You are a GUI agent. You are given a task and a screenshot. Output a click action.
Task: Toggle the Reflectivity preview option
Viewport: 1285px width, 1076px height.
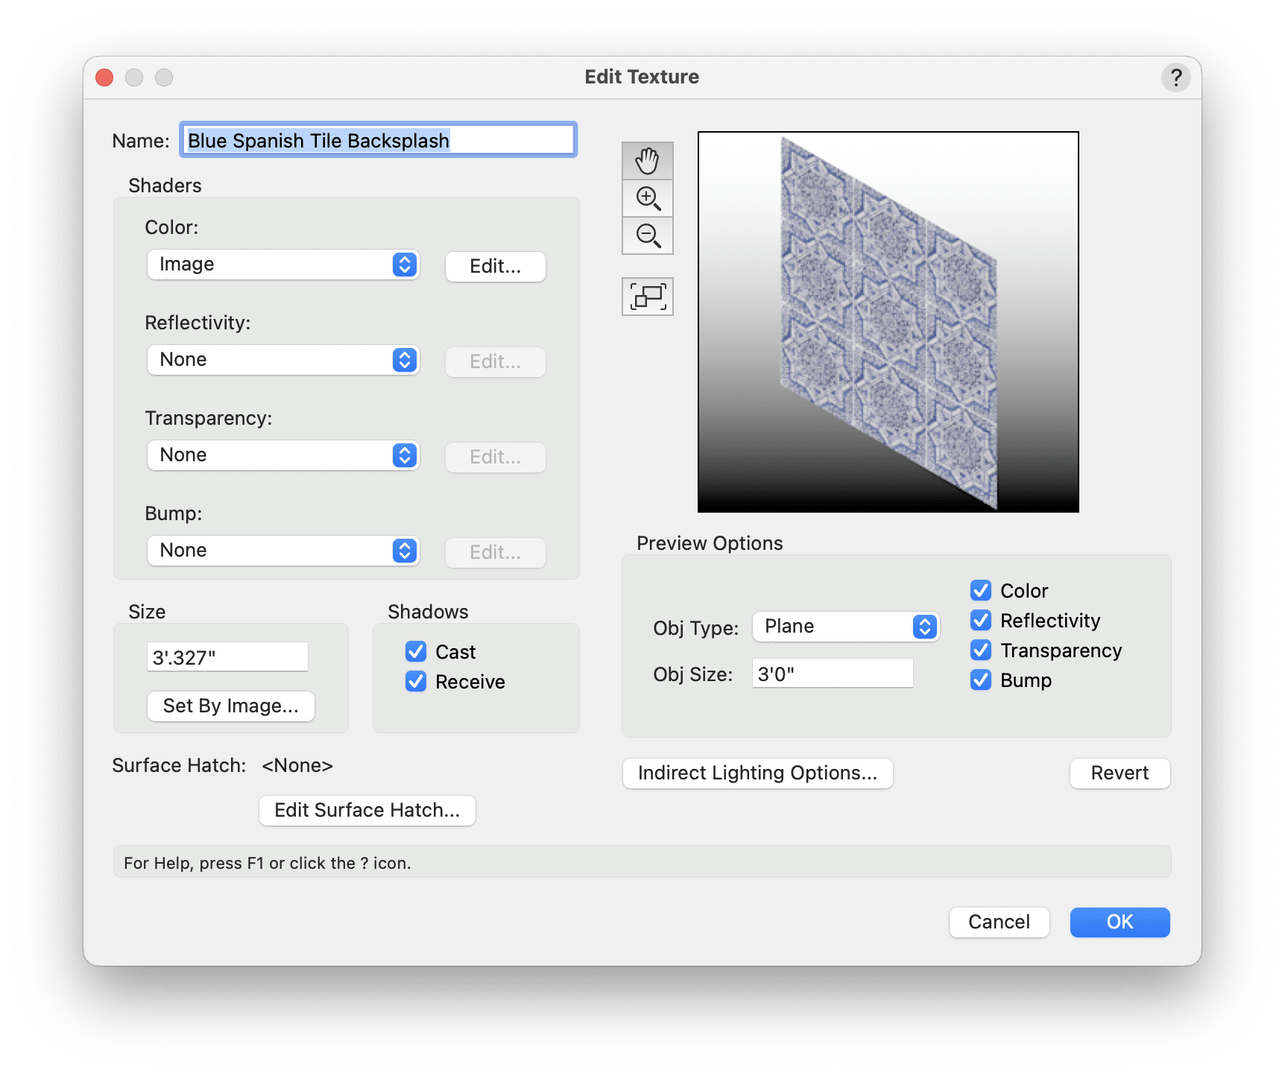click(x=981, y=620)
